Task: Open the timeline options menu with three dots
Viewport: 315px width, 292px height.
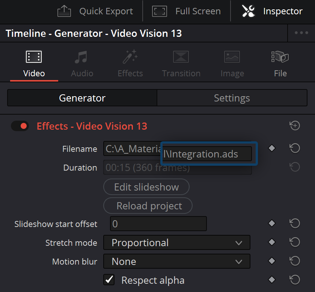Action: (x=301, y=33)
